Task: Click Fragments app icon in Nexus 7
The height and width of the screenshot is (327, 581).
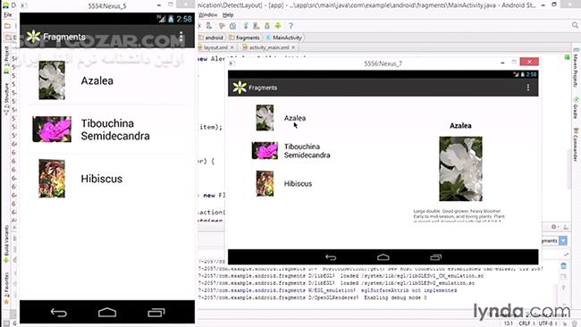Action: point(240,88)
